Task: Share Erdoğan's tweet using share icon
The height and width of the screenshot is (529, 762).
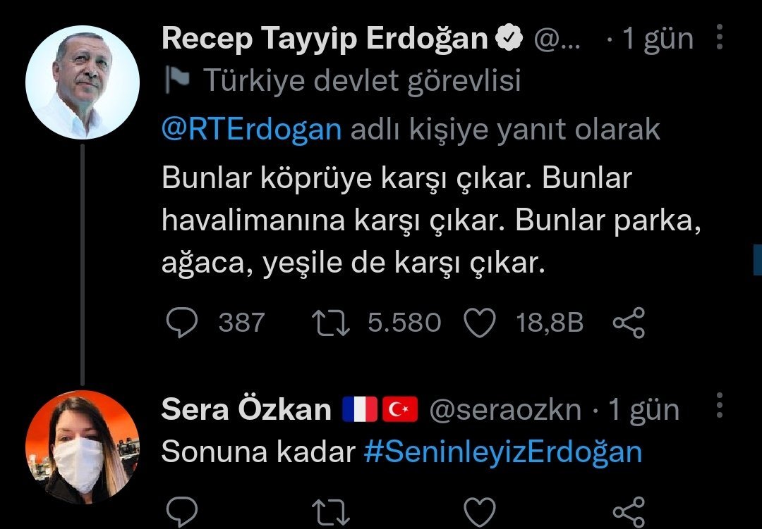Action: coord(629,323)
